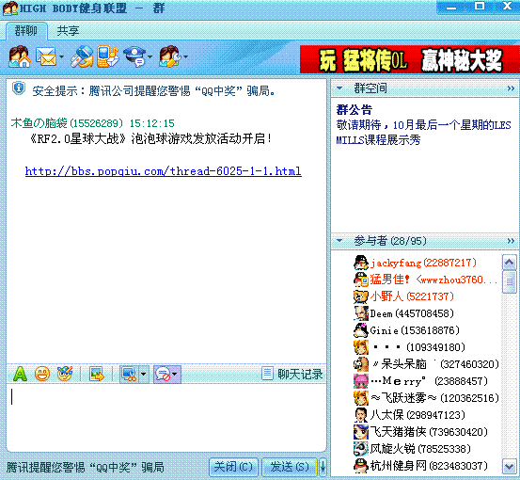Click the send picture icon
The width and height of the screenshot is (520, 480).
[97, 374]
